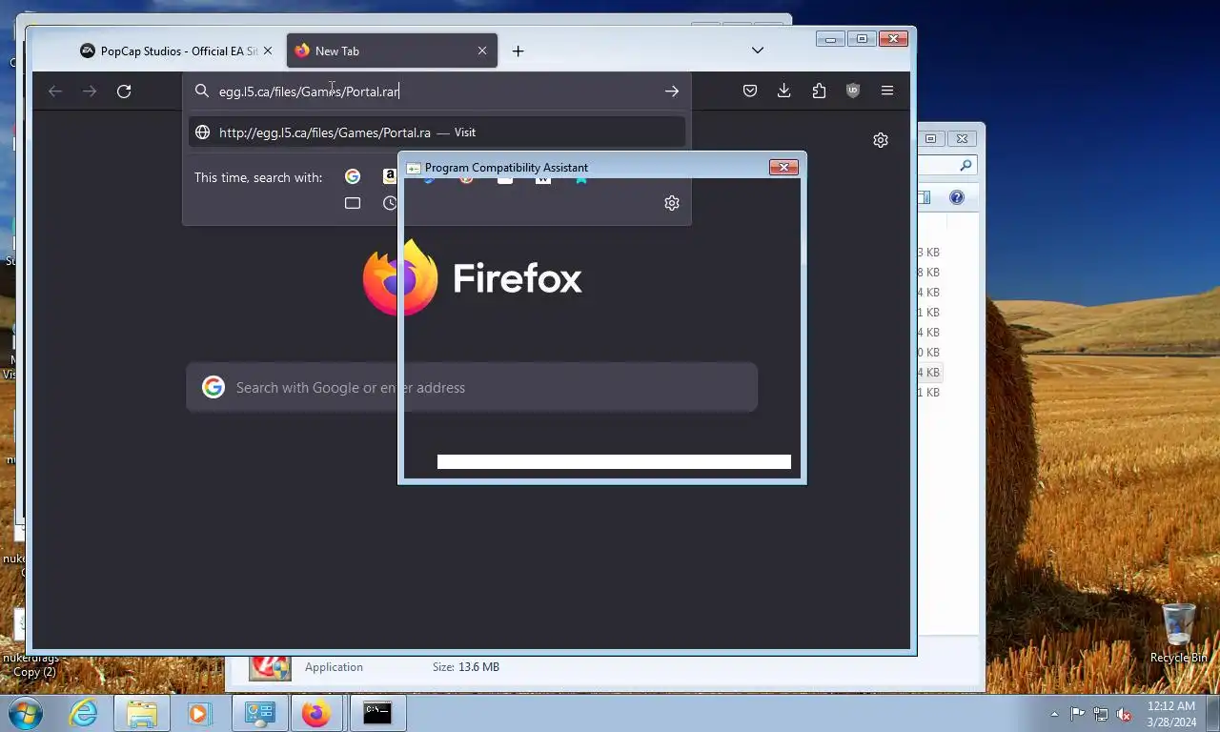1220x732 pixels.
Task: Open Action Center flag icon
Action: tap(1077, 713)
